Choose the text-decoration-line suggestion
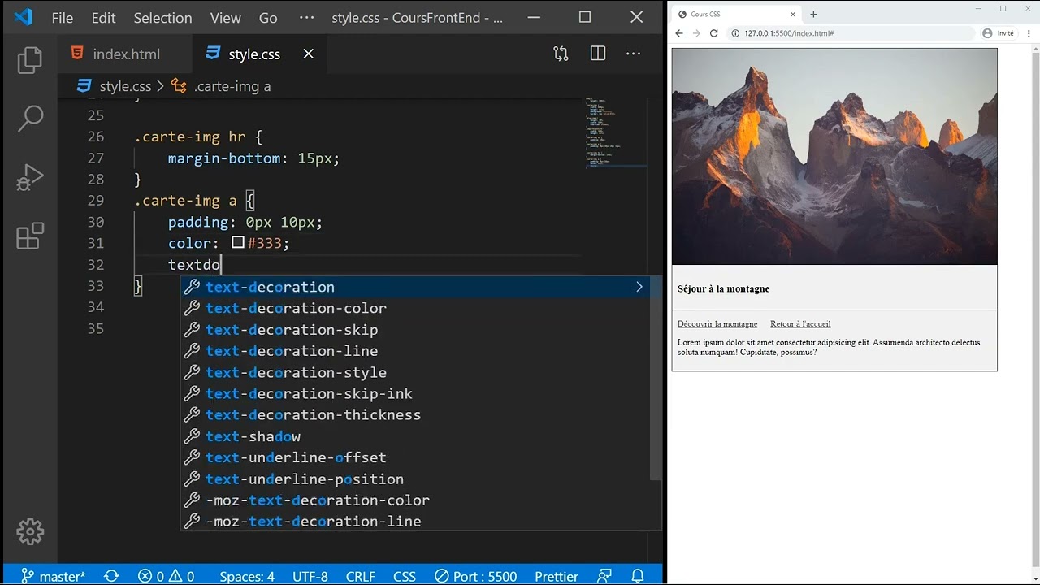The height and width of the screenshot is (585, 1040). point(414,351)
